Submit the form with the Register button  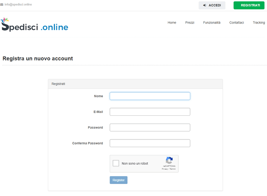tap(119, 180)
